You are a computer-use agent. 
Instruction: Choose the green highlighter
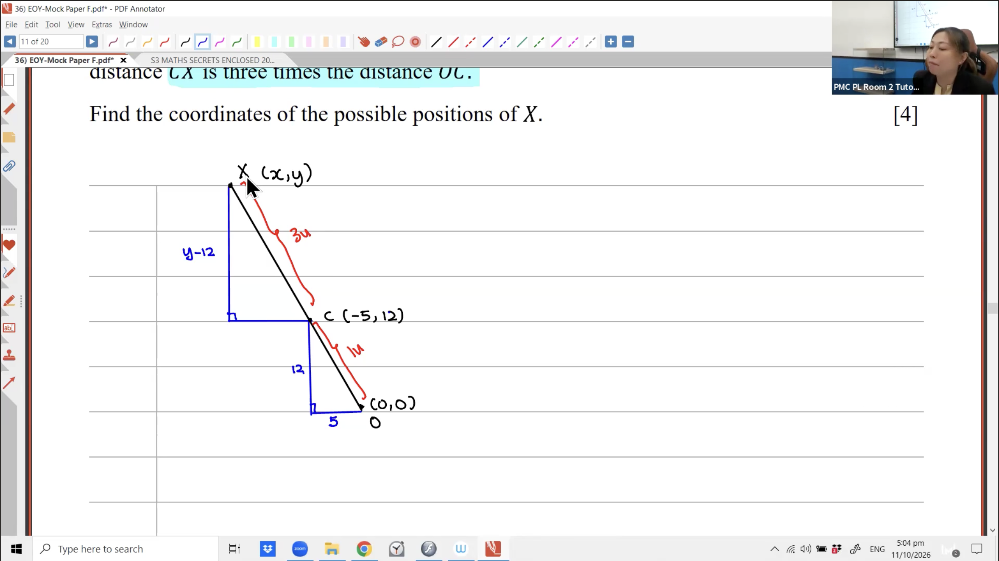[291, 42]
